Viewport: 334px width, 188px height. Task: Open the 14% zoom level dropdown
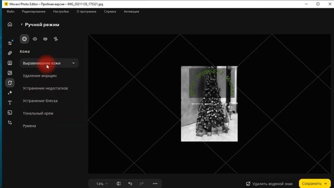coord(102,184)
